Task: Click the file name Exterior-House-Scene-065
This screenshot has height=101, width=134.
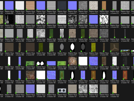Action: 9,54
